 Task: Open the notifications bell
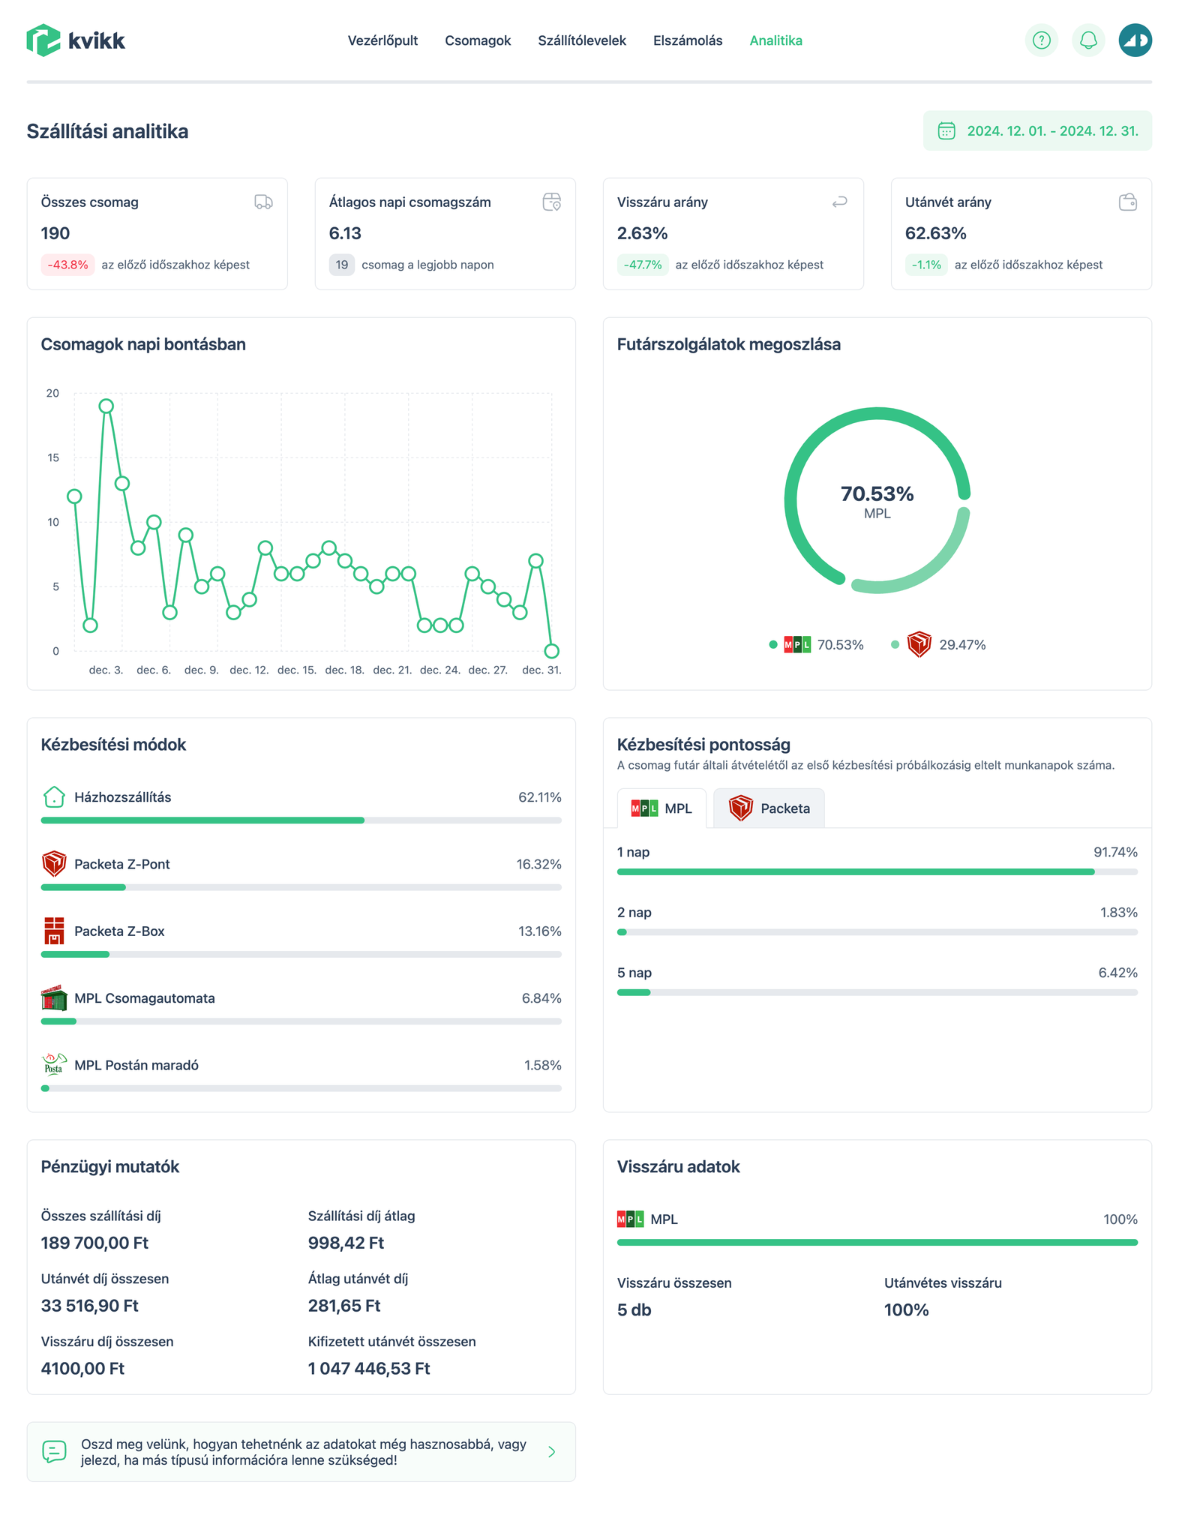(x=1087, y=40)
